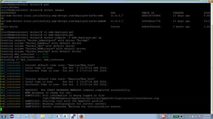The height and width of the screenshot is (119, 213).
Task: Open the network signal tray icon
Action: [190, 116]
